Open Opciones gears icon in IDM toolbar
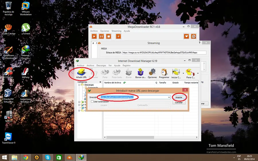Screen dimensions: 258x161 (x=152, y=74)
